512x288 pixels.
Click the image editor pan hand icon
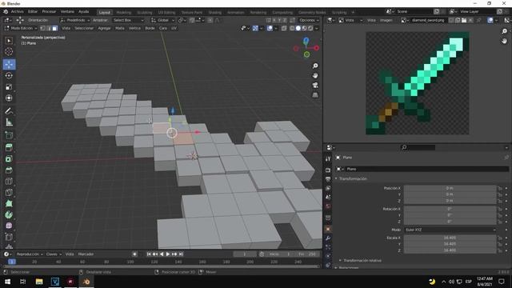coord(505,41)
